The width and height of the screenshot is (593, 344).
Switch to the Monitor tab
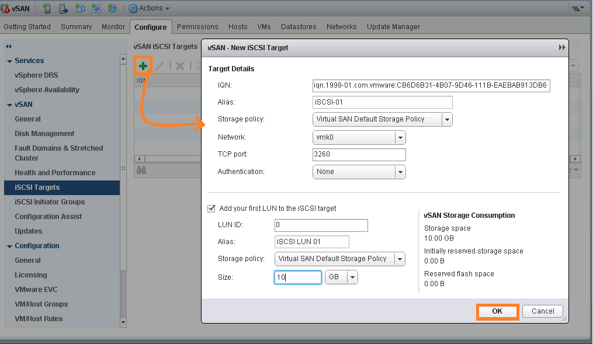point(113,26)
